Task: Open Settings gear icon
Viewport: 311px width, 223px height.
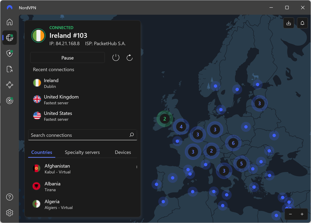Action: point(9,213)
